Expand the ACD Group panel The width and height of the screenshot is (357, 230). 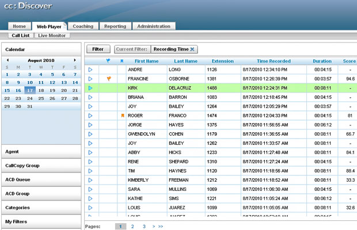[41, 194]
